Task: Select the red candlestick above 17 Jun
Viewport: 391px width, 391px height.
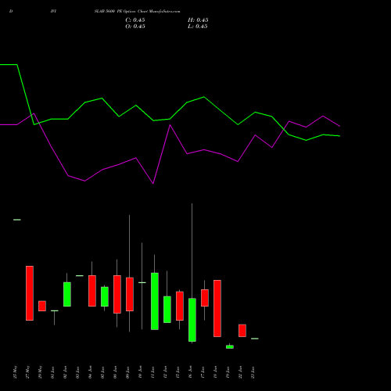Action: [205, 298]
